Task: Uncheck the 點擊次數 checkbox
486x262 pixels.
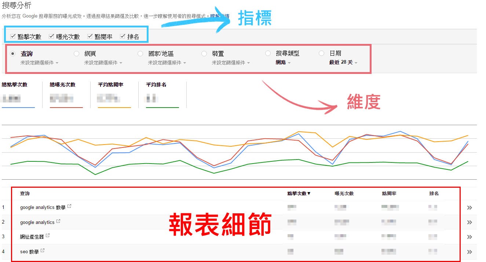Action: click(13, 36)
